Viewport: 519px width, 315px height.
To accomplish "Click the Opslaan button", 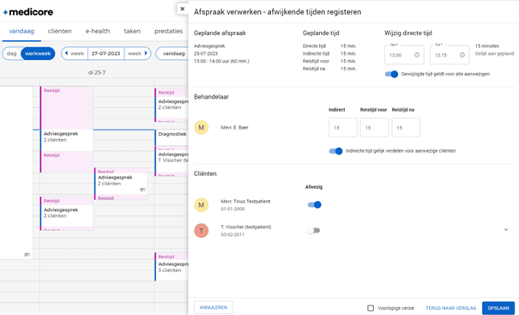I will point(498,308).
